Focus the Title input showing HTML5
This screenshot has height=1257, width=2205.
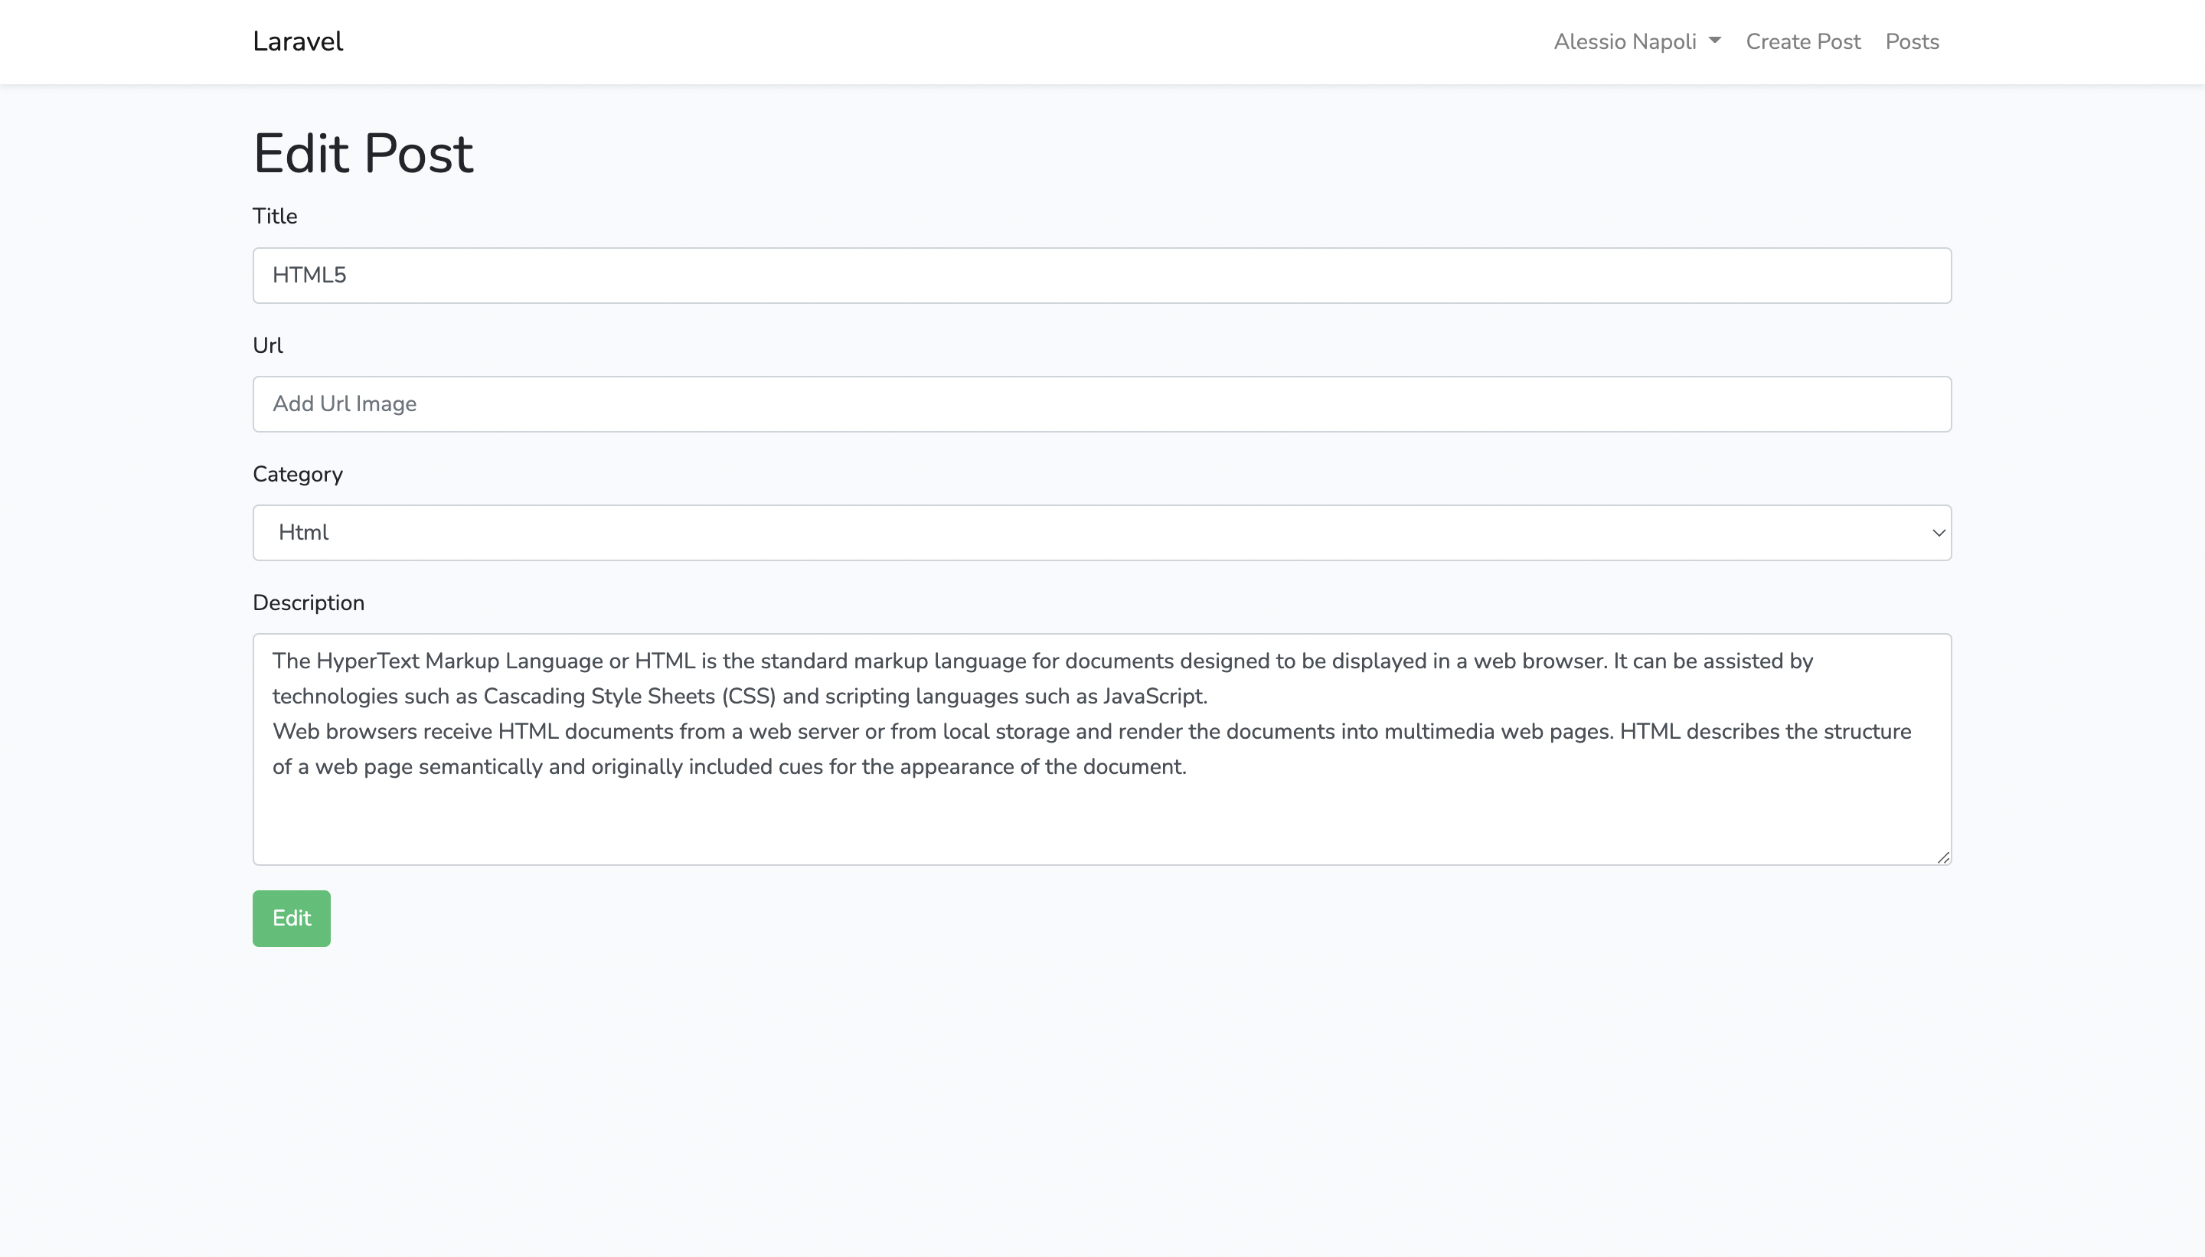pos(1102,275)
